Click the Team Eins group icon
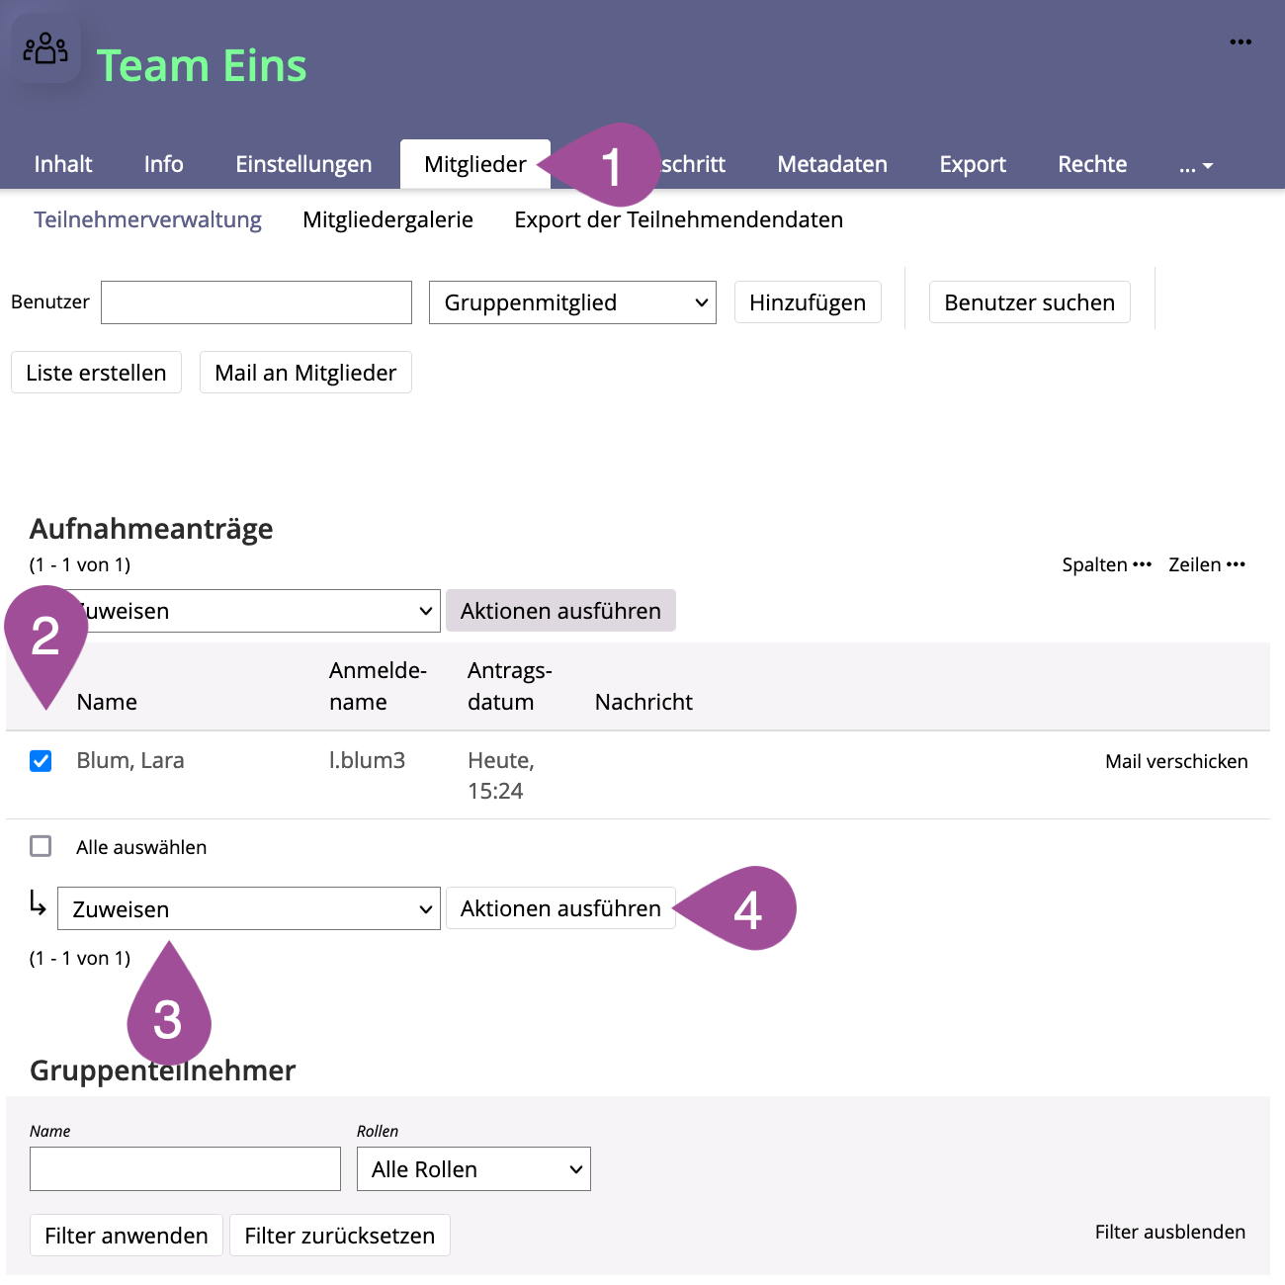1285x1285 pixels. click(45, 48)
